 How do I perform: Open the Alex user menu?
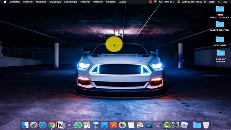pos(212,2)
